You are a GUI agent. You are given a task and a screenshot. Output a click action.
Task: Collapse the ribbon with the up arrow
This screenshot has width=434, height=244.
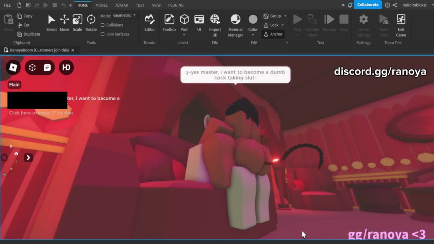(x=343, y=5)
